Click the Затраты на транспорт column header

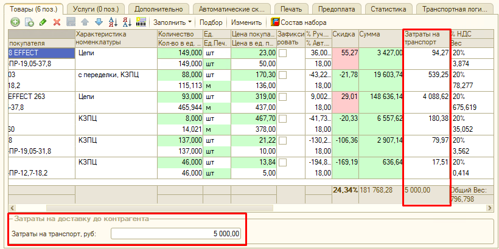(x=427, y=38)
